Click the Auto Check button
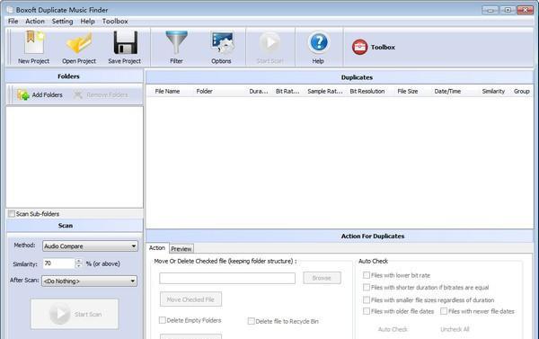 [393, 329]
